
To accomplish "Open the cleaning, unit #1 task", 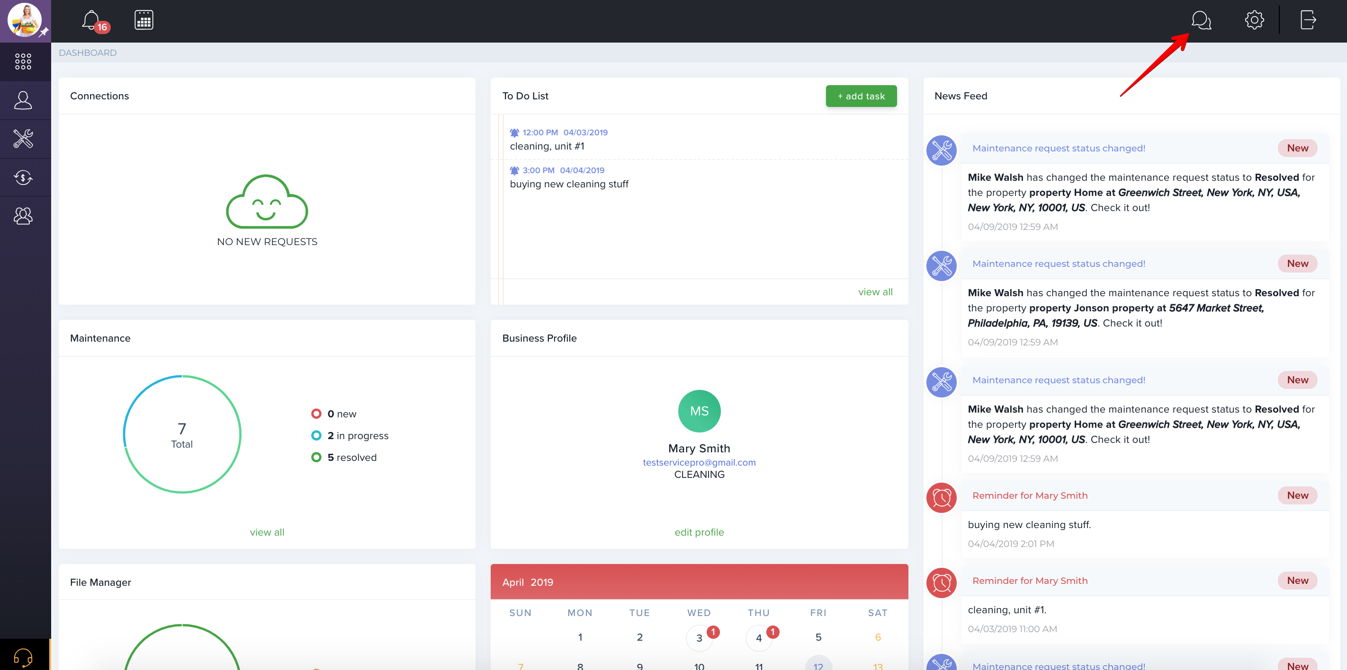I will tap(547, 146).
